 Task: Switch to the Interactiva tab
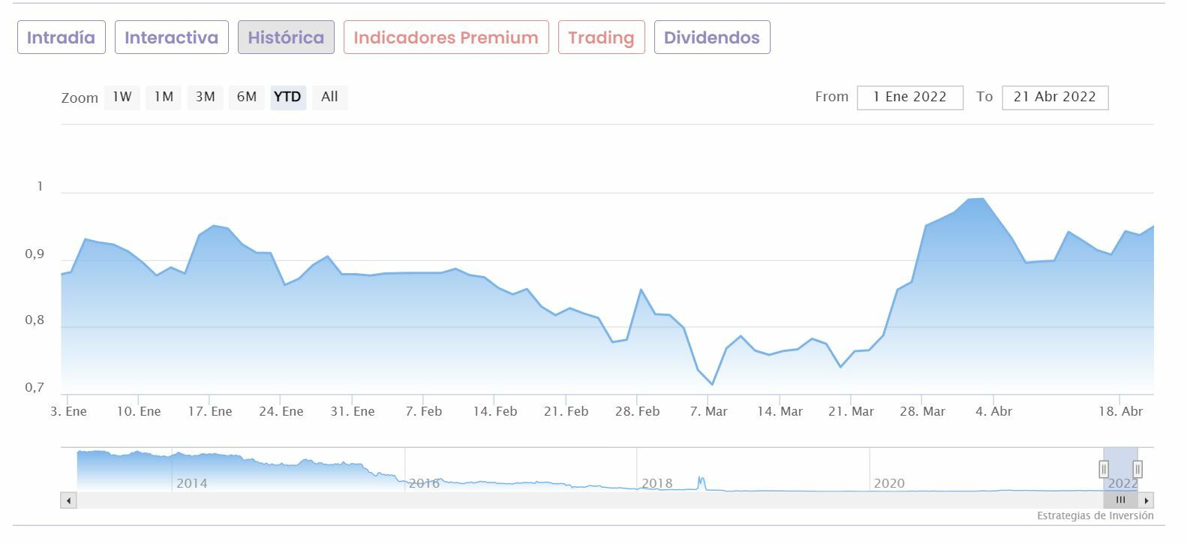tap(172, 38)
